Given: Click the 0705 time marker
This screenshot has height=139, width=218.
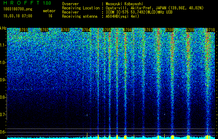Looking at the screenshot, I should click(x=107, y=30).
